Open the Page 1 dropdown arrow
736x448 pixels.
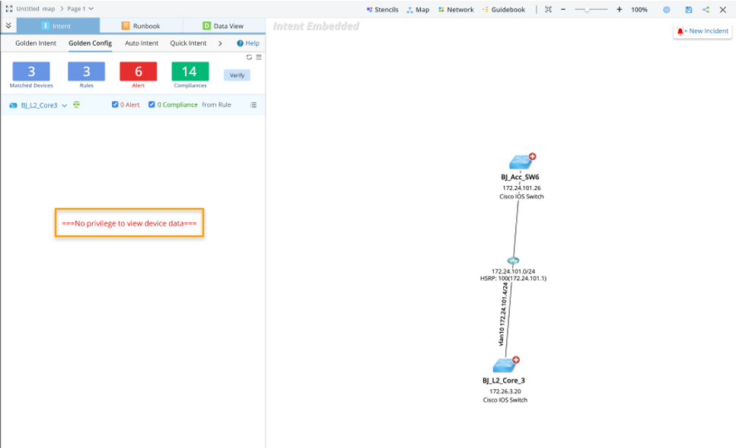tap(91, 9)
